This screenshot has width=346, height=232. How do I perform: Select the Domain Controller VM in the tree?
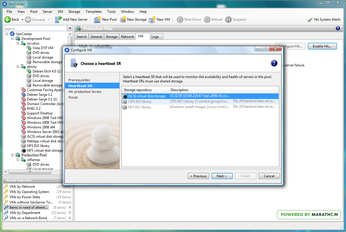45,104
